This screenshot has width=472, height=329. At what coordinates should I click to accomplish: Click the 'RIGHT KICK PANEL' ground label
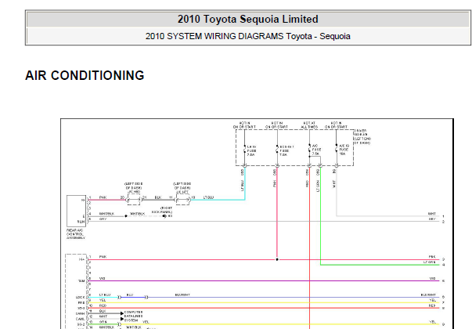pos(162,210)
